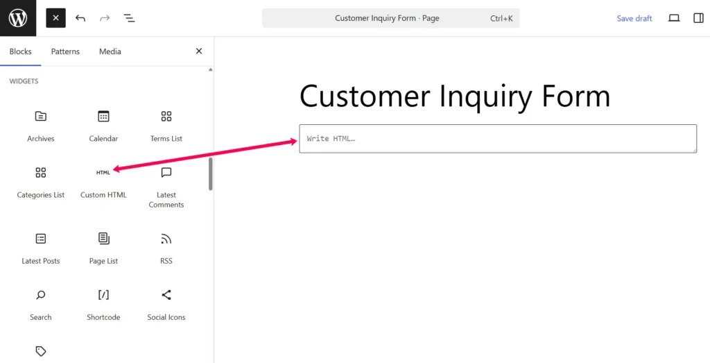Screen dimensions: 710x363
Task: Click inside the Write HTML field
Action: tap(497, 139)
